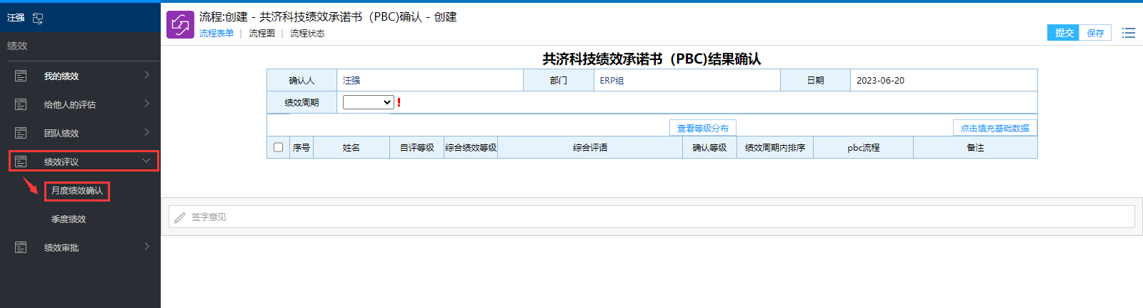Switch to the 流程图 tab

point(261,34)
